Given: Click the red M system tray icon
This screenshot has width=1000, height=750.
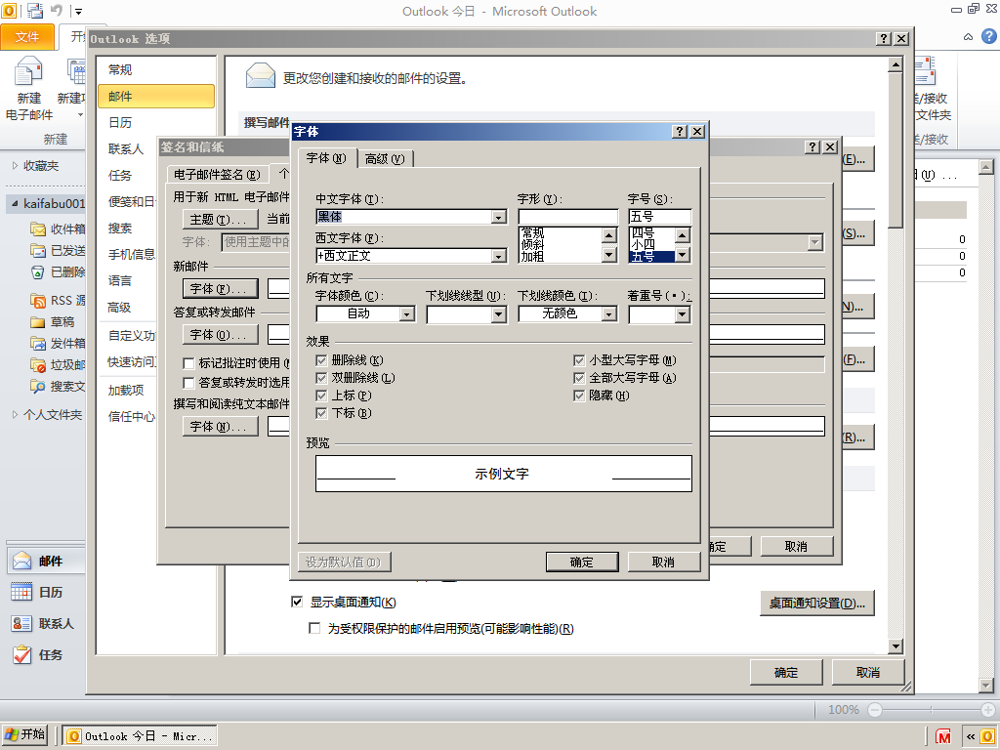Looking at the screenshot, I should pyautogui.click(x=942, y=736).
